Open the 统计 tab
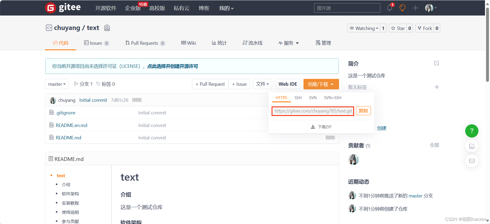 coord(219,43)
